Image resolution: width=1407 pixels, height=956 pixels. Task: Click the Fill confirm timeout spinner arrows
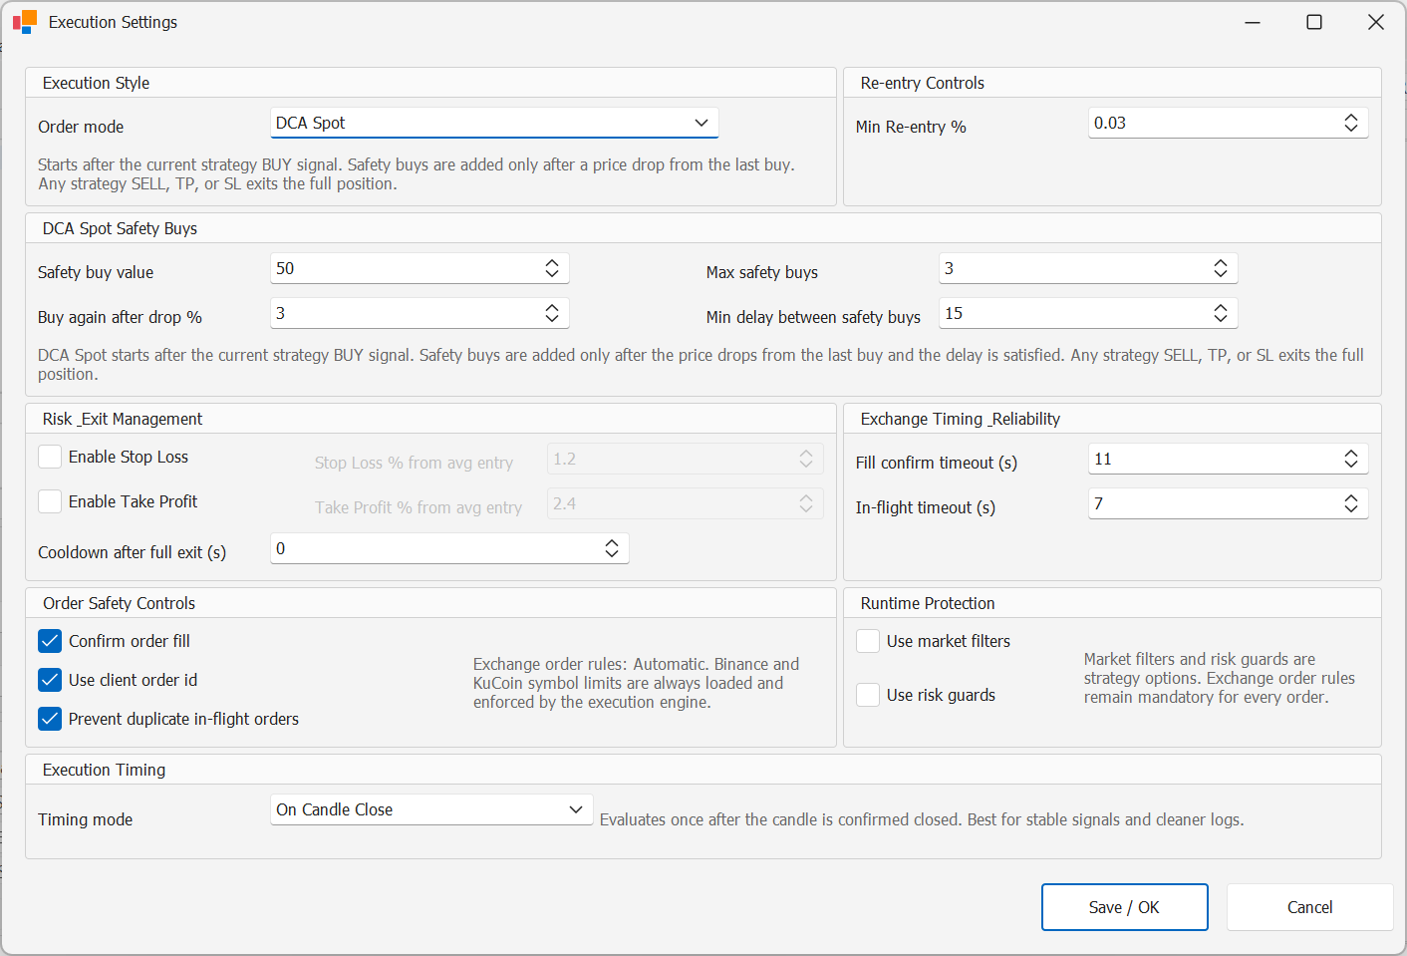pos(1351,459)
